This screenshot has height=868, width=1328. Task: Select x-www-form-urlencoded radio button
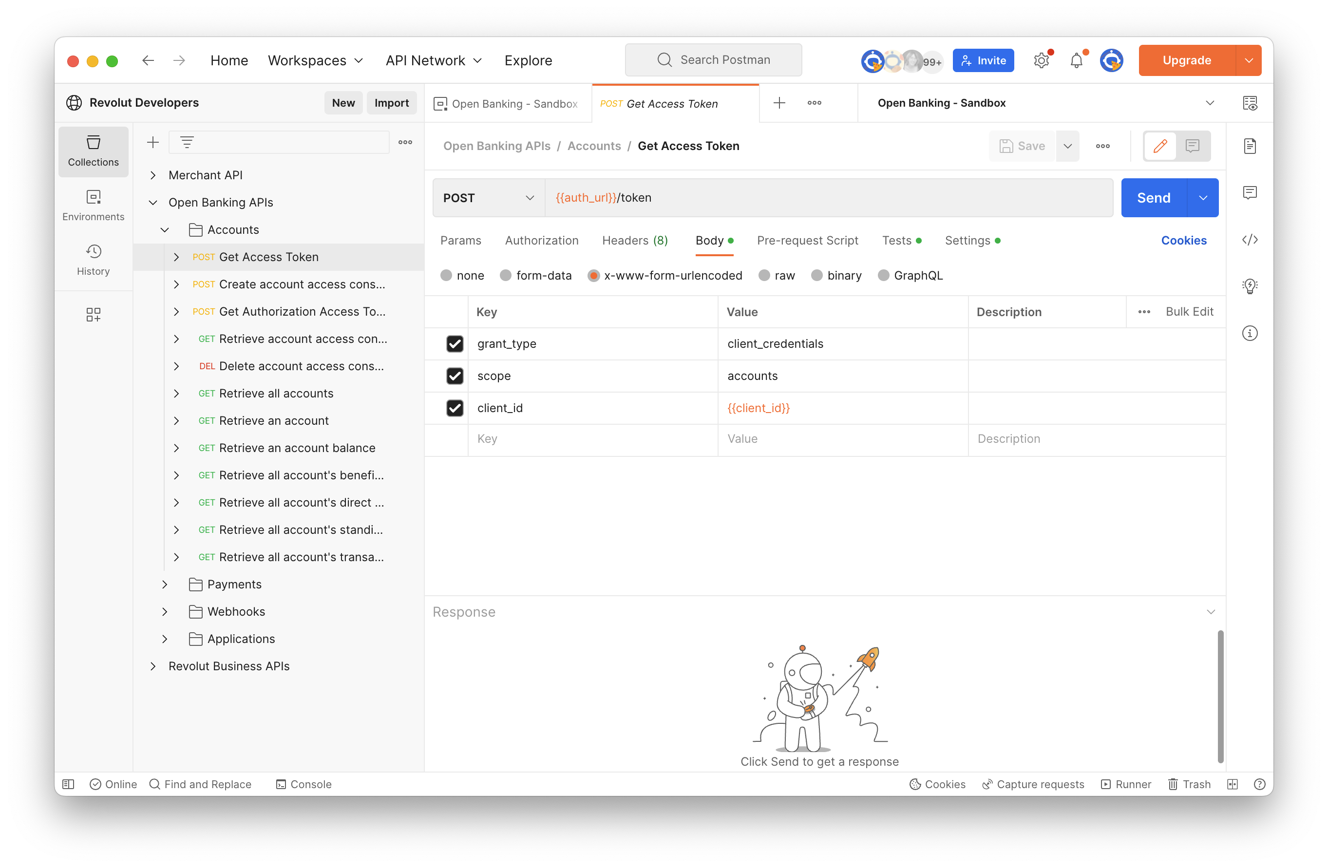click(x=593, y=274)
